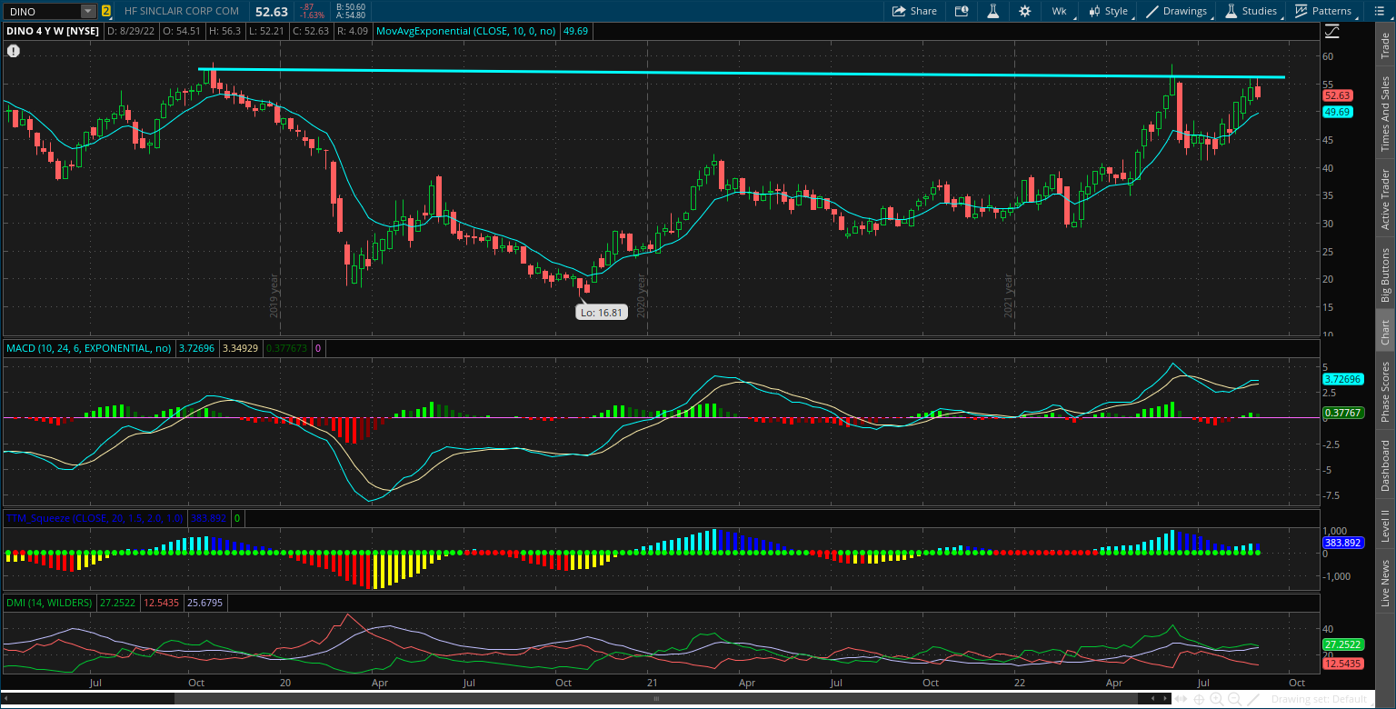Viewport: 1396px width, 709px height.
Task: Open the Wk aggregation dropdown
Action: [1060, 11]
